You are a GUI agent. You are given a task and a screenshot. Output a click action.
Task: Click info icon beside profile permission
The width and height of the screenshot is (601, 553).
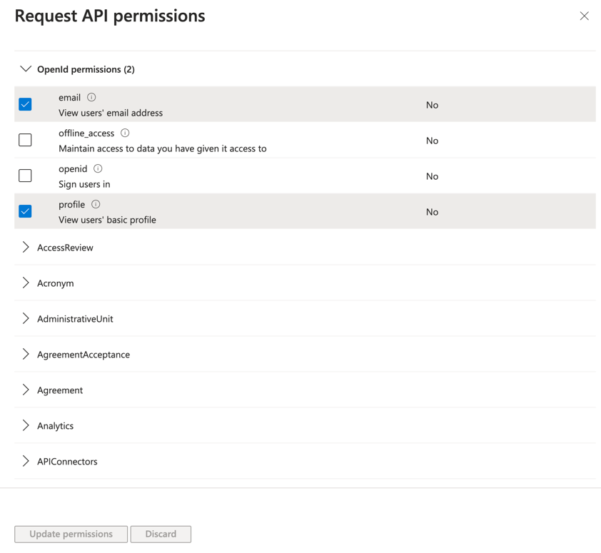96,204
